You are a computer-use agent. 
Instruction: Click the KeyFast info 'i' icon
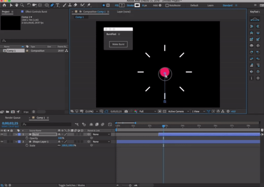(251, 78)
